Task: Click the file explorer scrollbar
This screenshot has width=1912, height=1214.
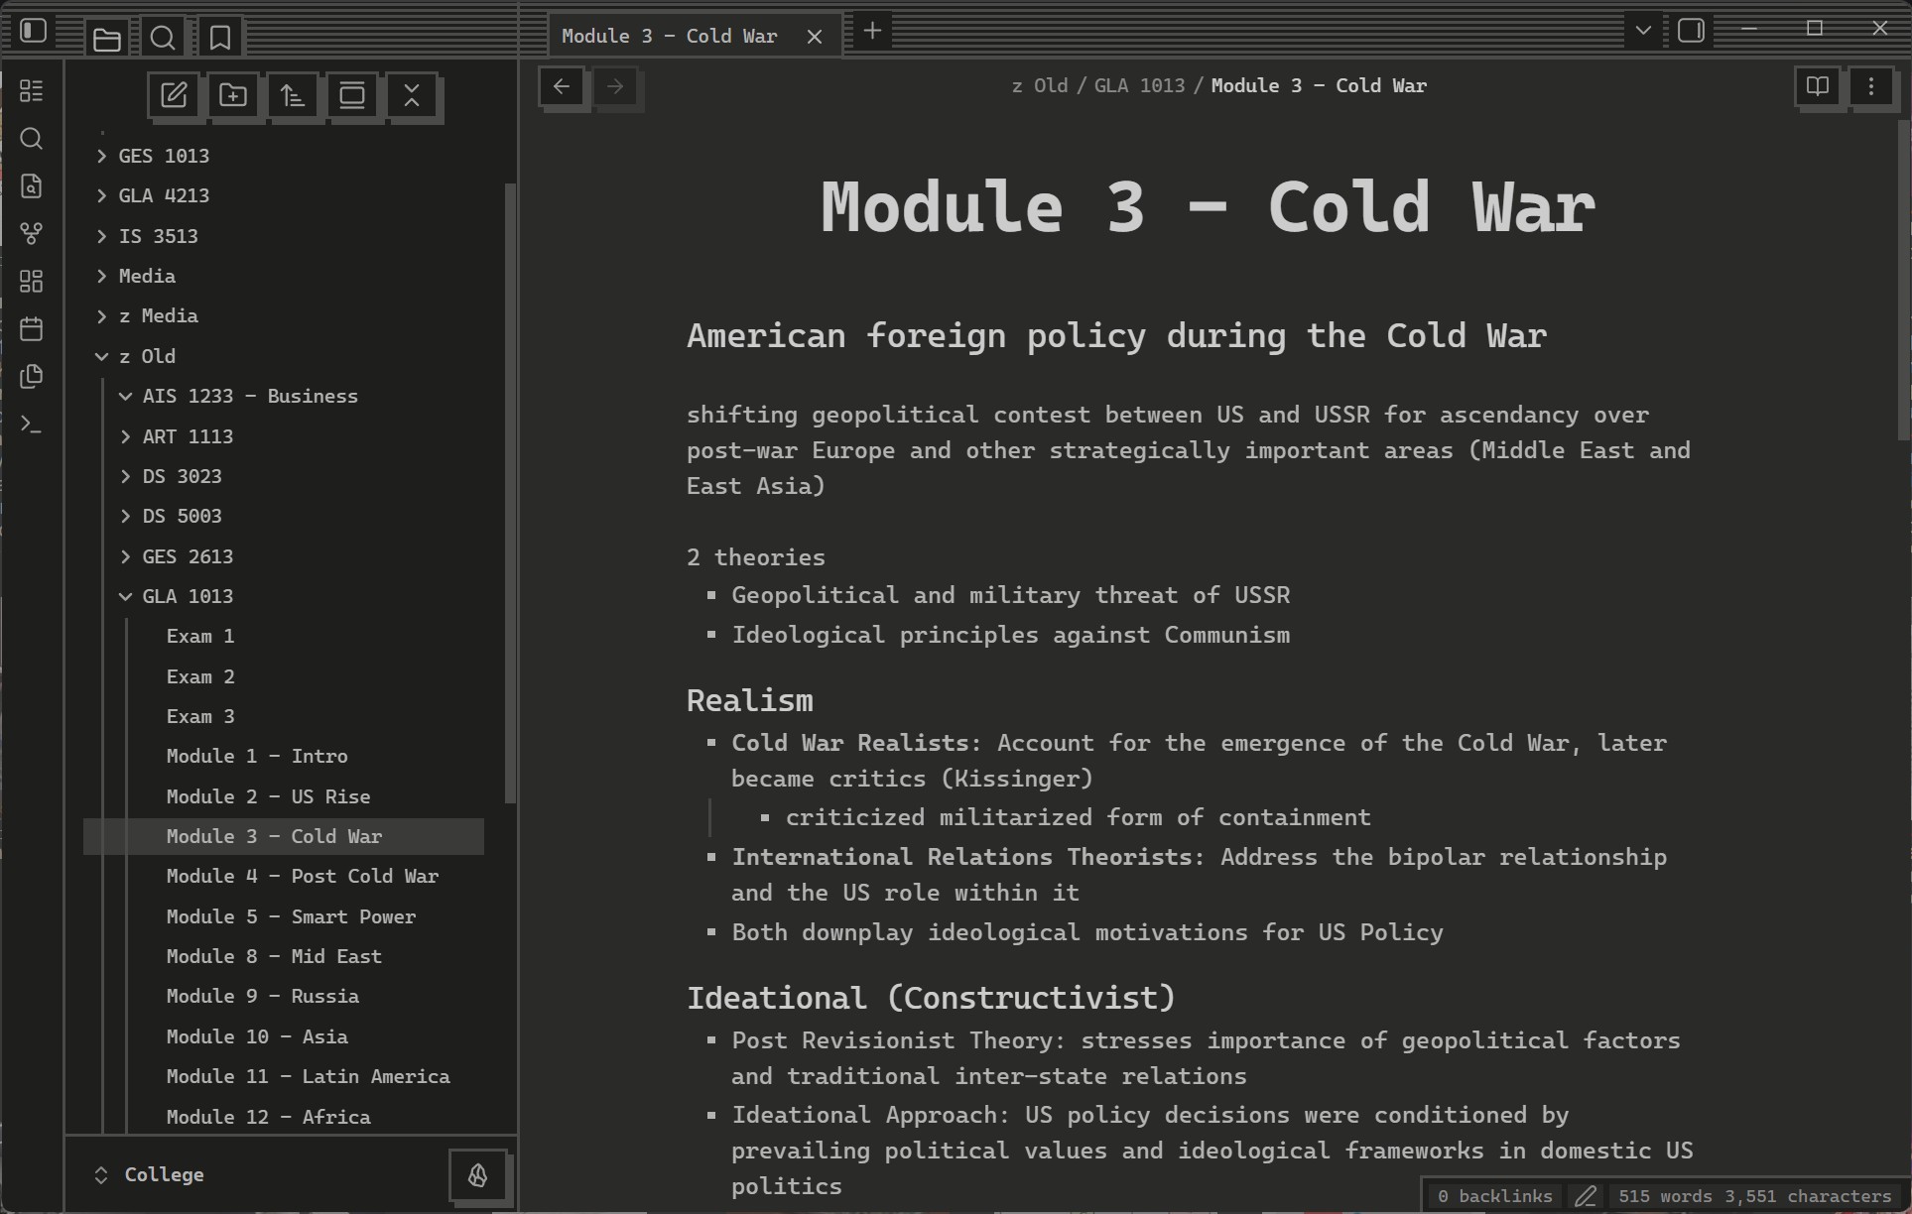Action: pyautogui.click(x=510, y=492)
